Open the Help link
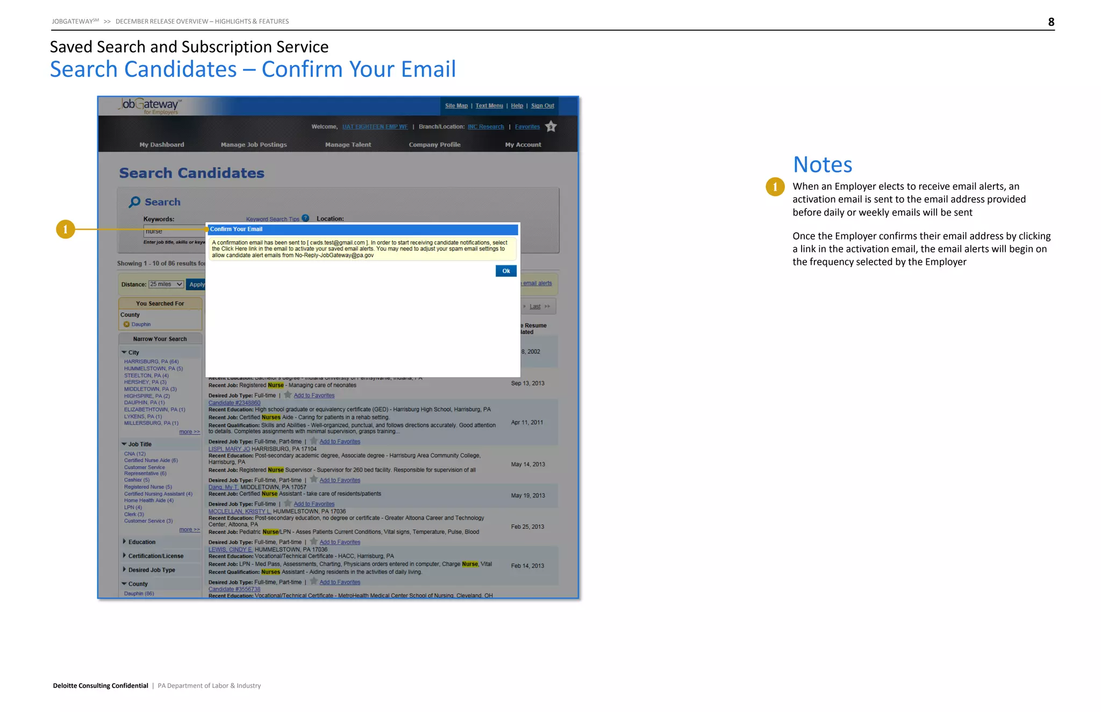 pyautogui.click(x=517, y=106)
